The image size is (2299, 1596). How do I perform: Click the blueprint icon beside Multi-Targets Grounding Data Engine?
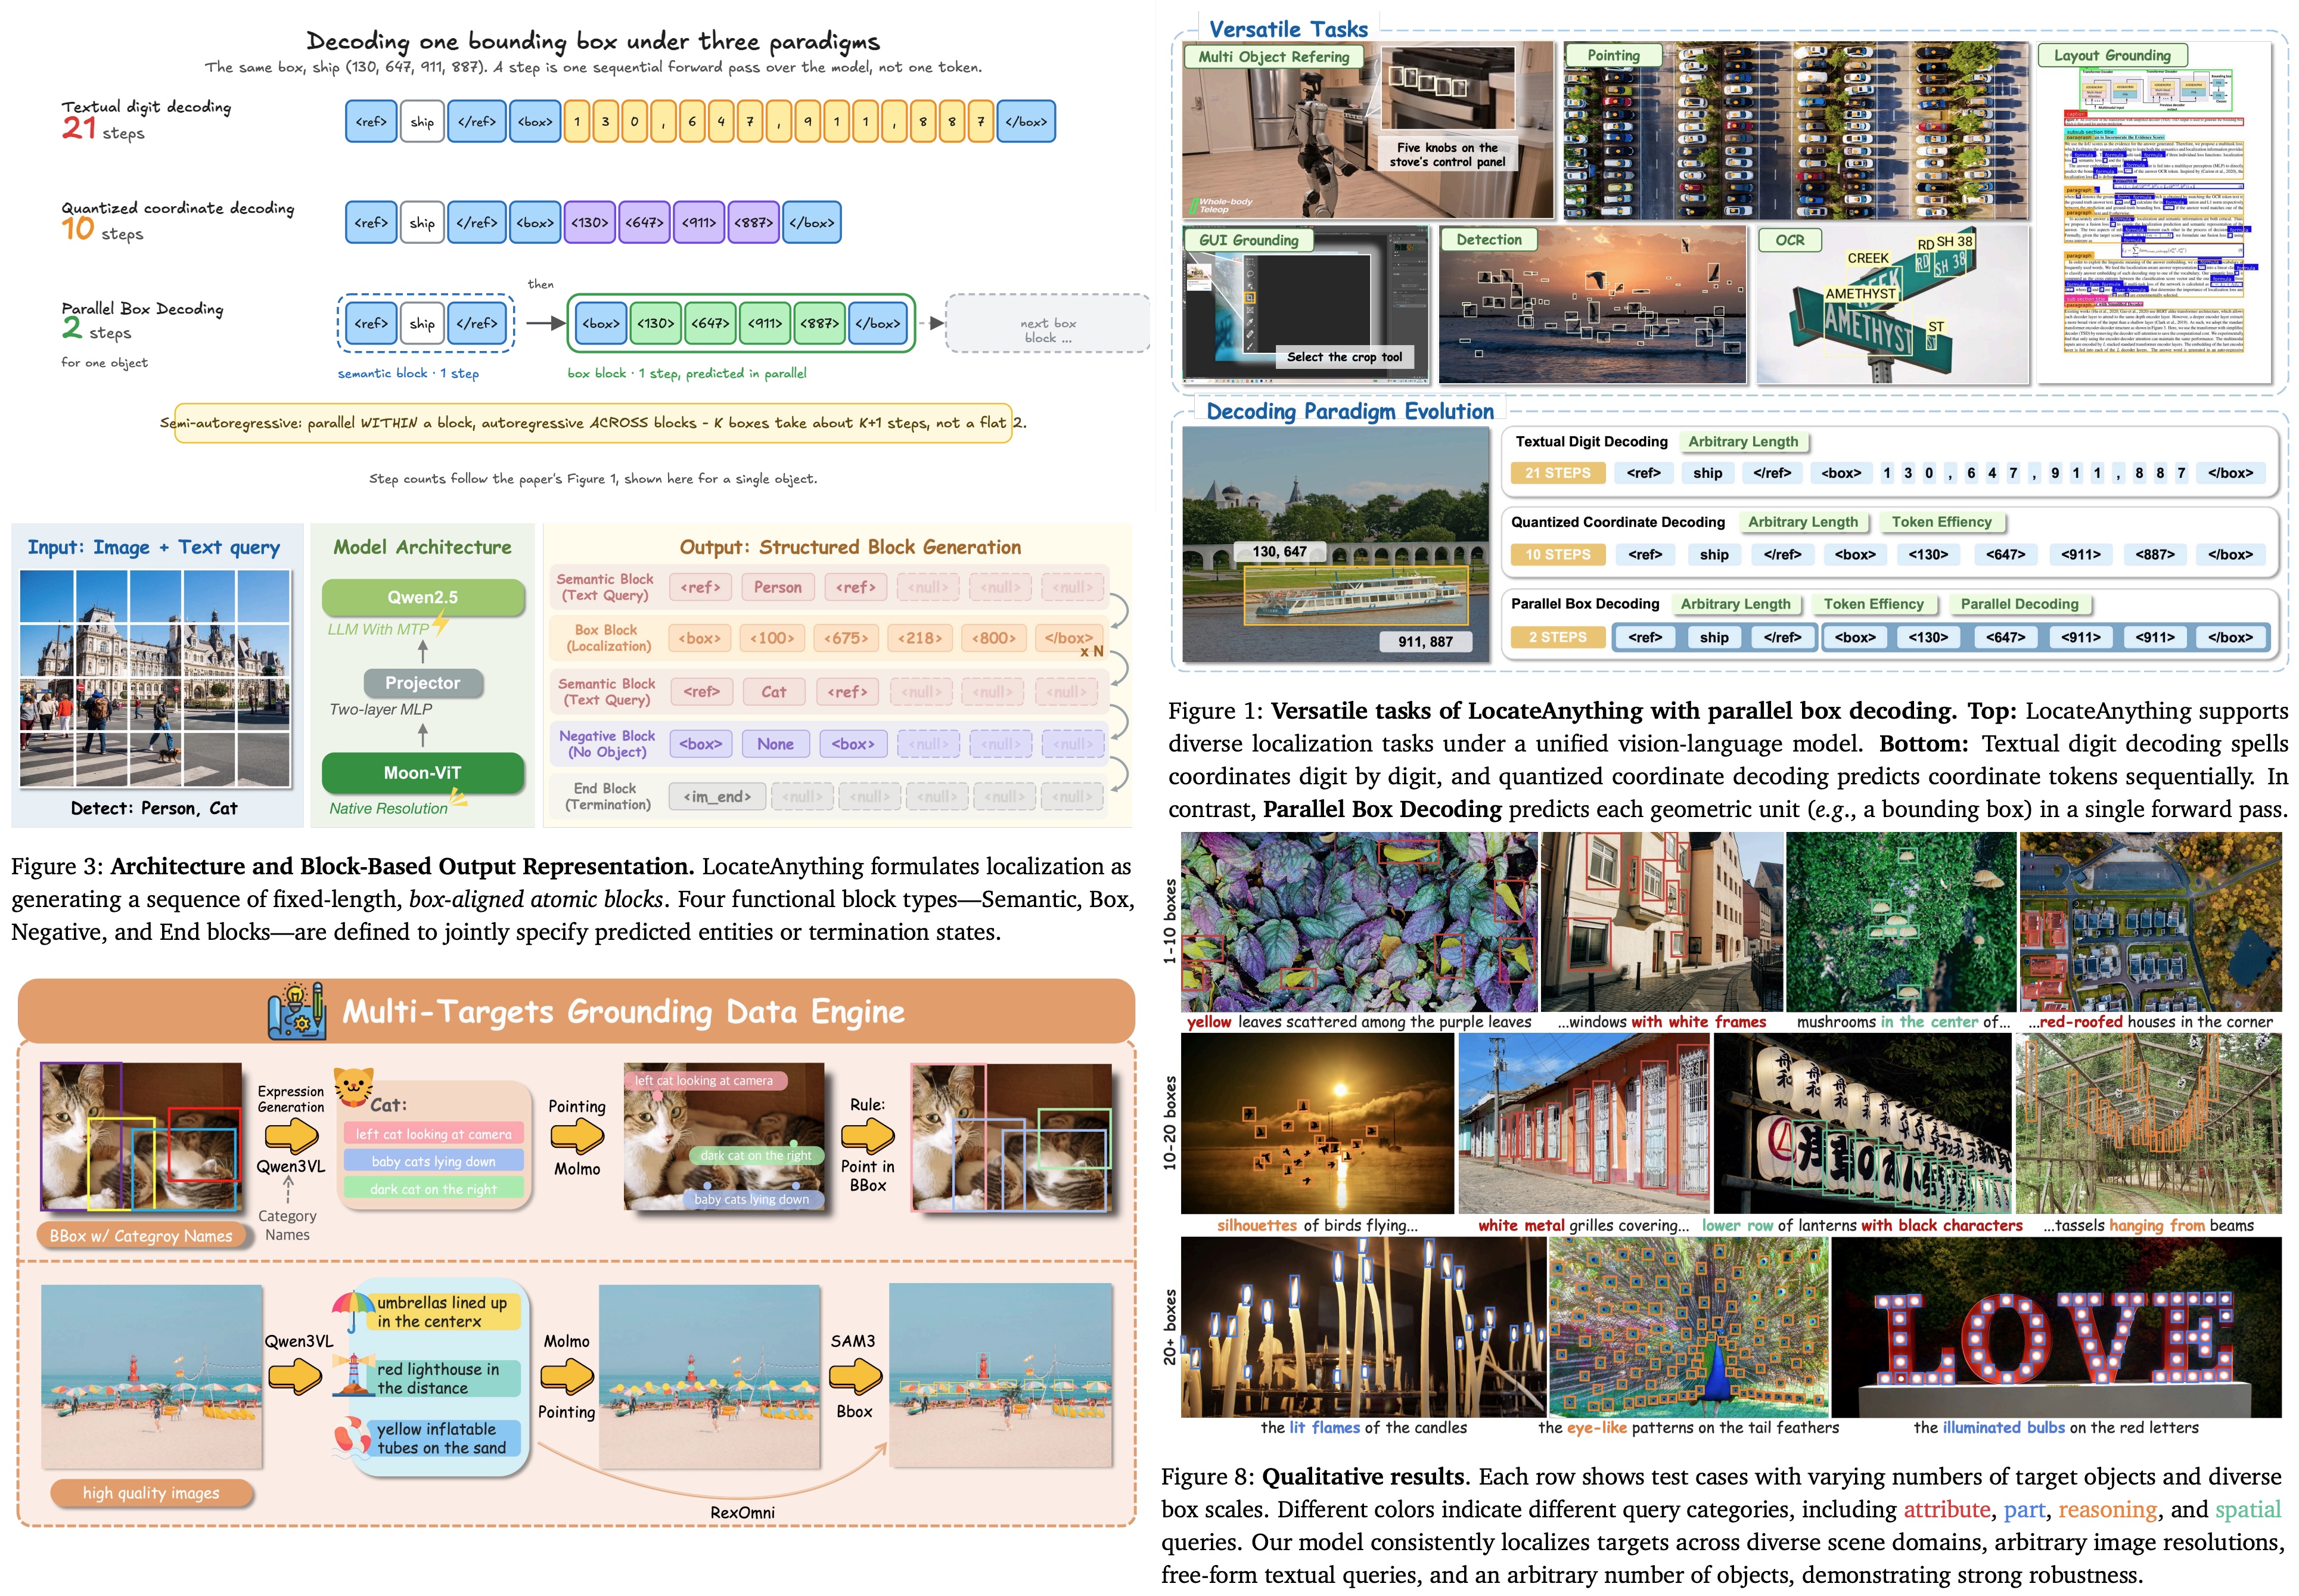(296, 1011)
